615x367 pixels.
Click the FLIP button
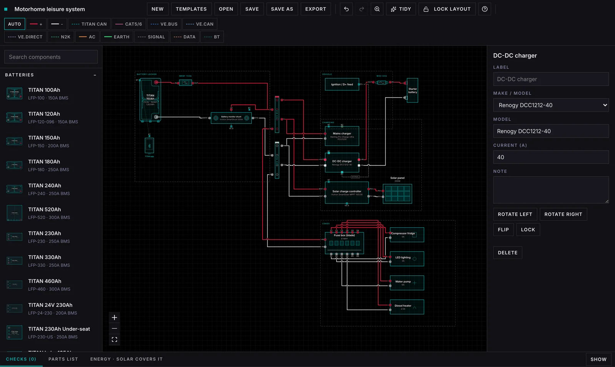tap(503, 230)
